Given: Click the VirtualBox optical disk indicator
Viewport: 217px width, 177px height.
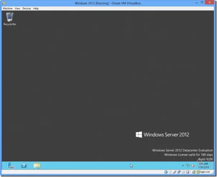Looking at the screenshot, I should click(x=170, y=172).
